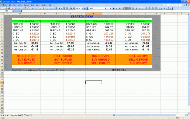The image size is (190, 119).
Task: Open the font size 10 dropdown
Action: [x=111, y=9]
